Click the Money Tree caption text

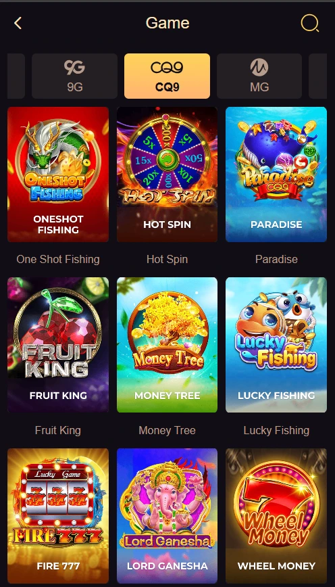pos(167,430)
